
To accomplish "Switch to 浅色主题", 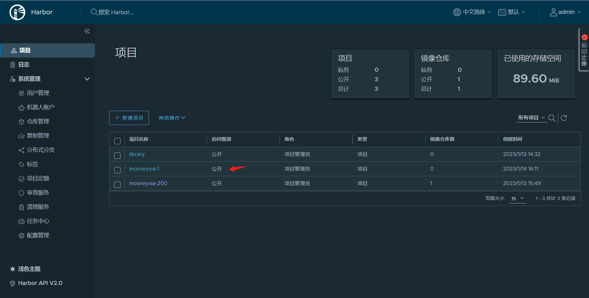I will point(29,269).
